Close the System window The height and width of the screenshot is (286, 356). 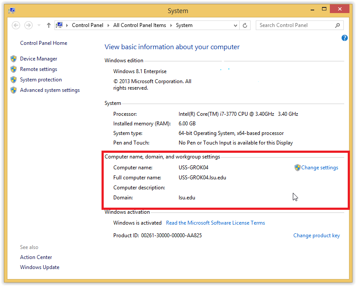pyautogui.click(x=339, y=9)
